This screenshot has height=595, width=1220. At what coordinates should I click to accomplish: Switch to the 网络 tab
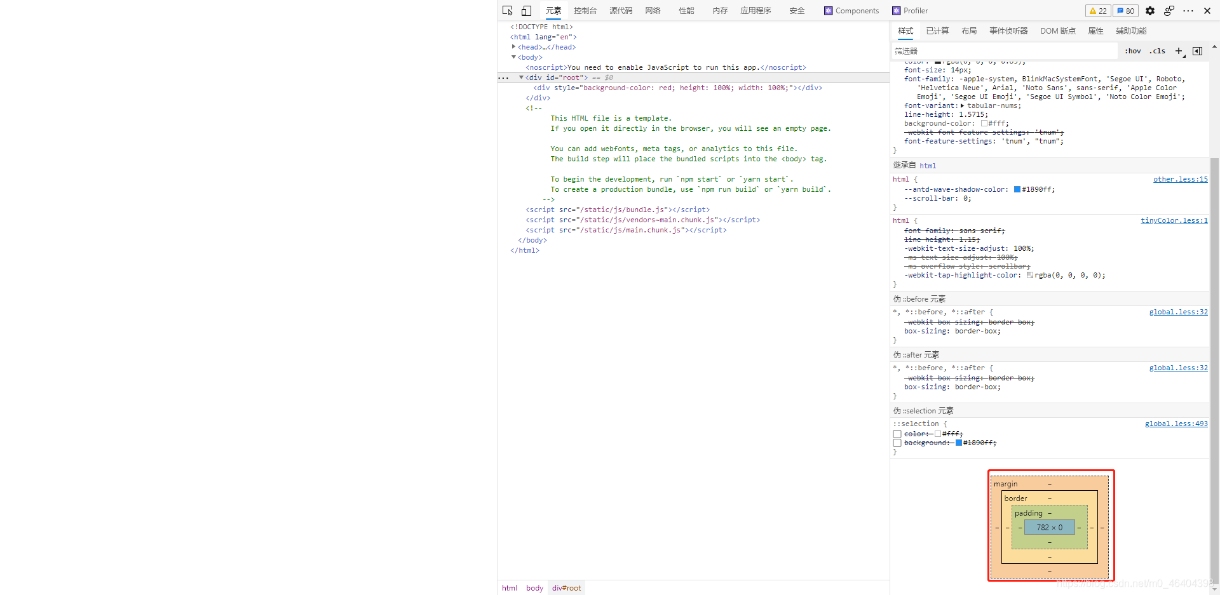click(653, 11)
